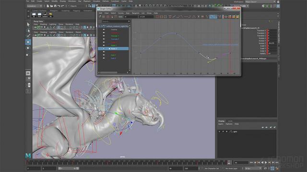
Task: Open Windows menu in main menu bar
Action: pyautogui.click(x=72, y=1)
